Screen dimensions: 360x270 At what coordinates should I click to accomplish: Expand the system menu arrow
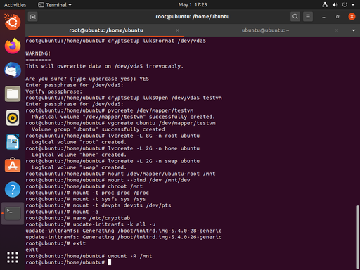pyautogui.click(x=353, y=5)
